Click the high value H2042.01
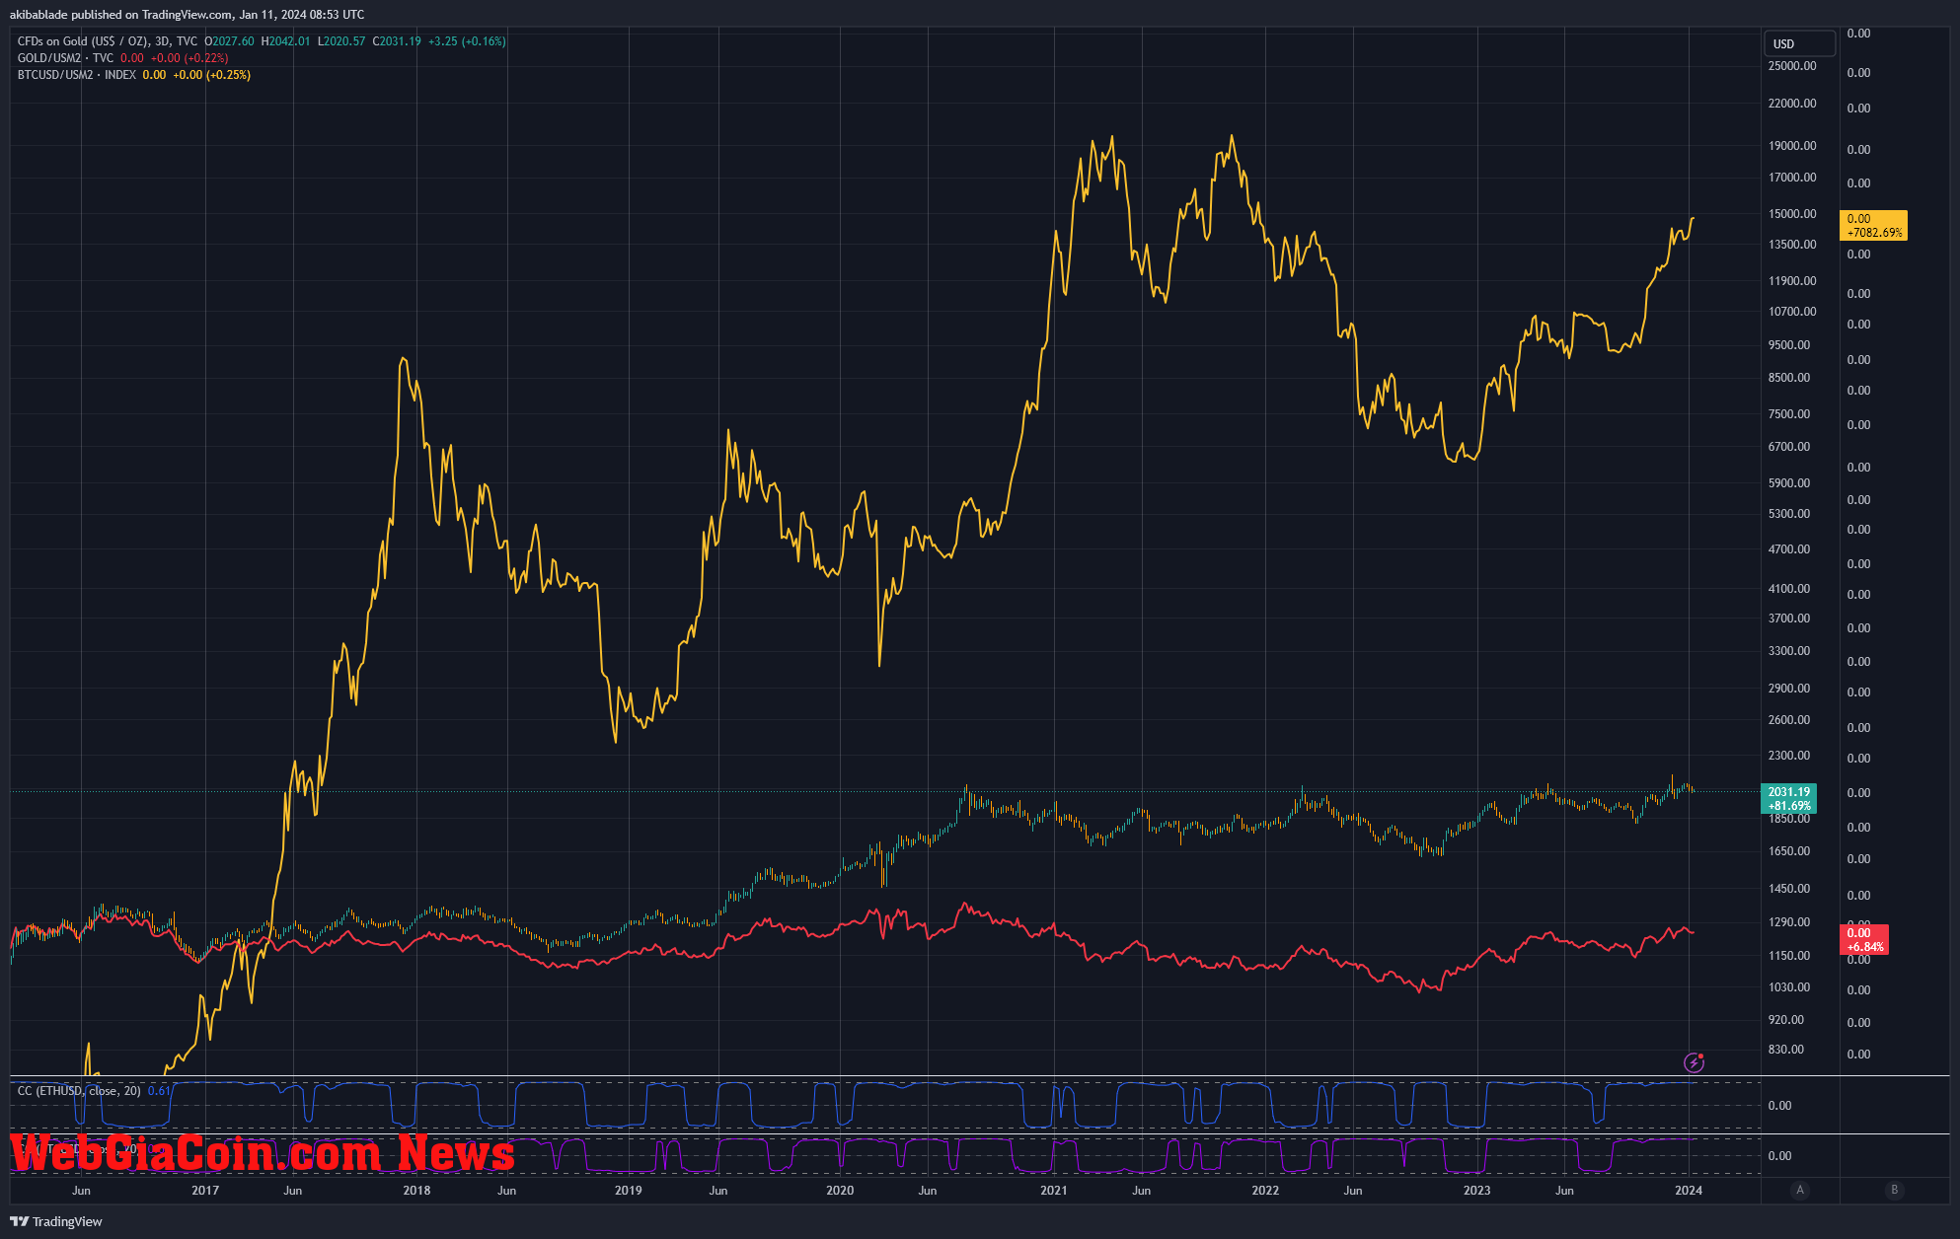The width and height of the screenshot is (1960, 1239). [x=285, y=41]
